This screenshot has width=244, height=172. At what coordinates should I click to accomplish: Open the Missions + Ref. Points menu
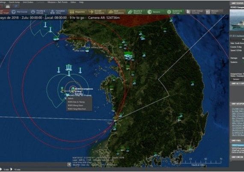58,2
